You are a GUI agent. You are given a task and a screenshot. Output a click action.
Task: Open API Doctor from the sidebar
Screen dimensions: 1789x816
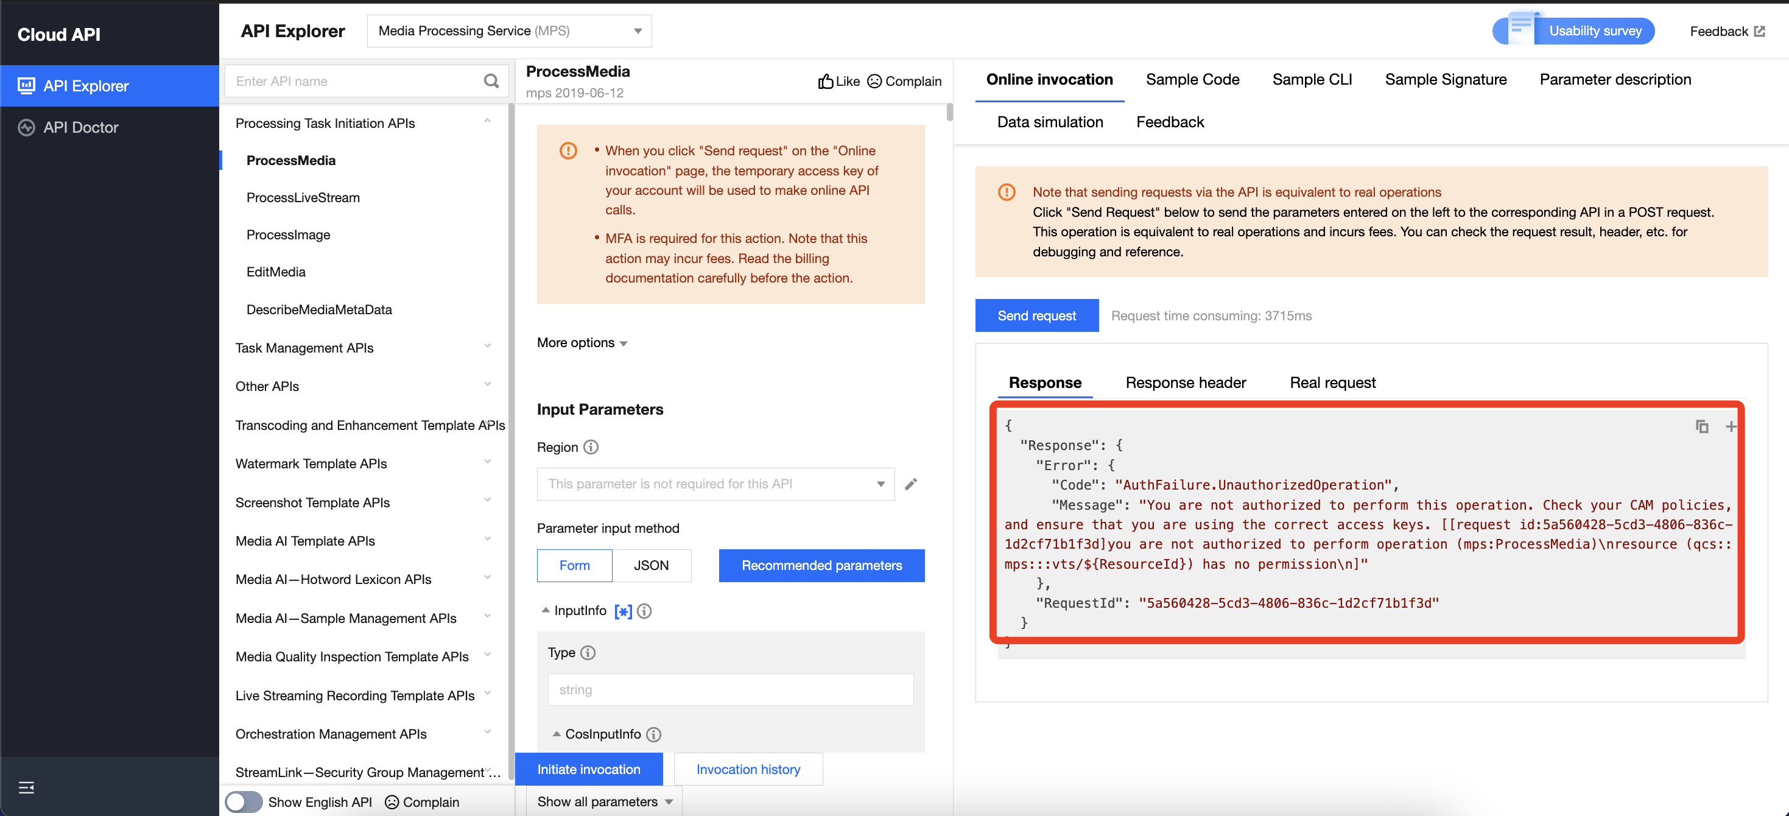[80, 127]
